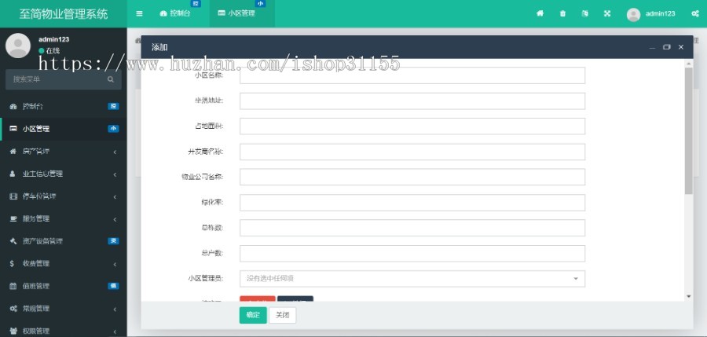Click the sidebar user avatar picture
Image resolution: width=707 pixels, height=337 pixels.
(18, 45)
